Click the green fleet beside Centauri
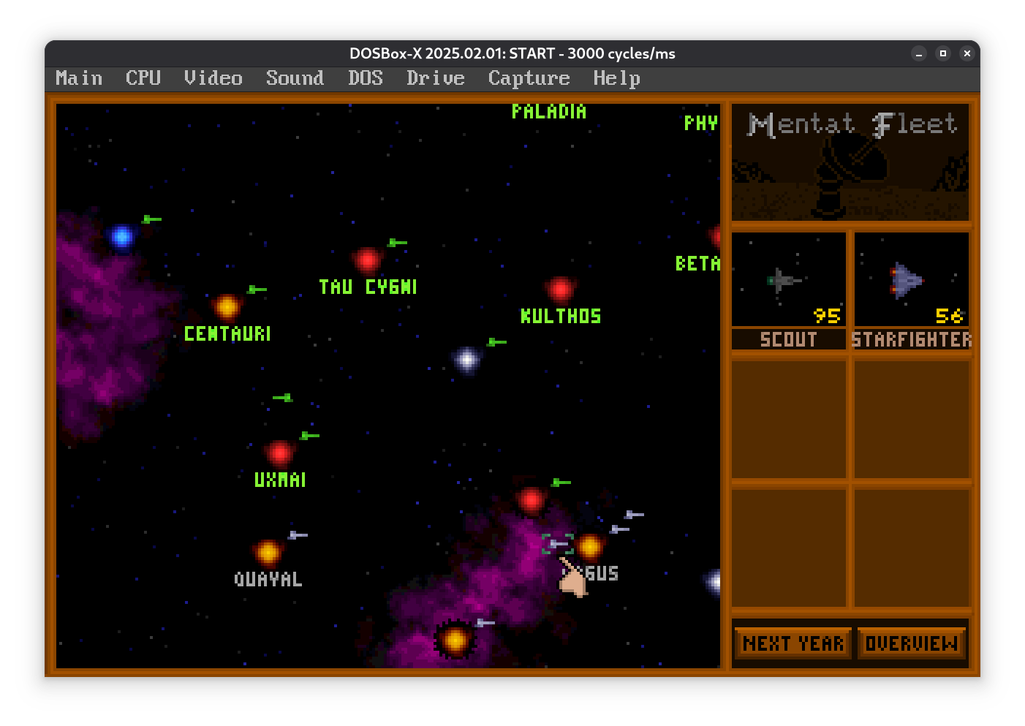The width and height of the screenshot is (1025, 726). (x=257, y=290)
